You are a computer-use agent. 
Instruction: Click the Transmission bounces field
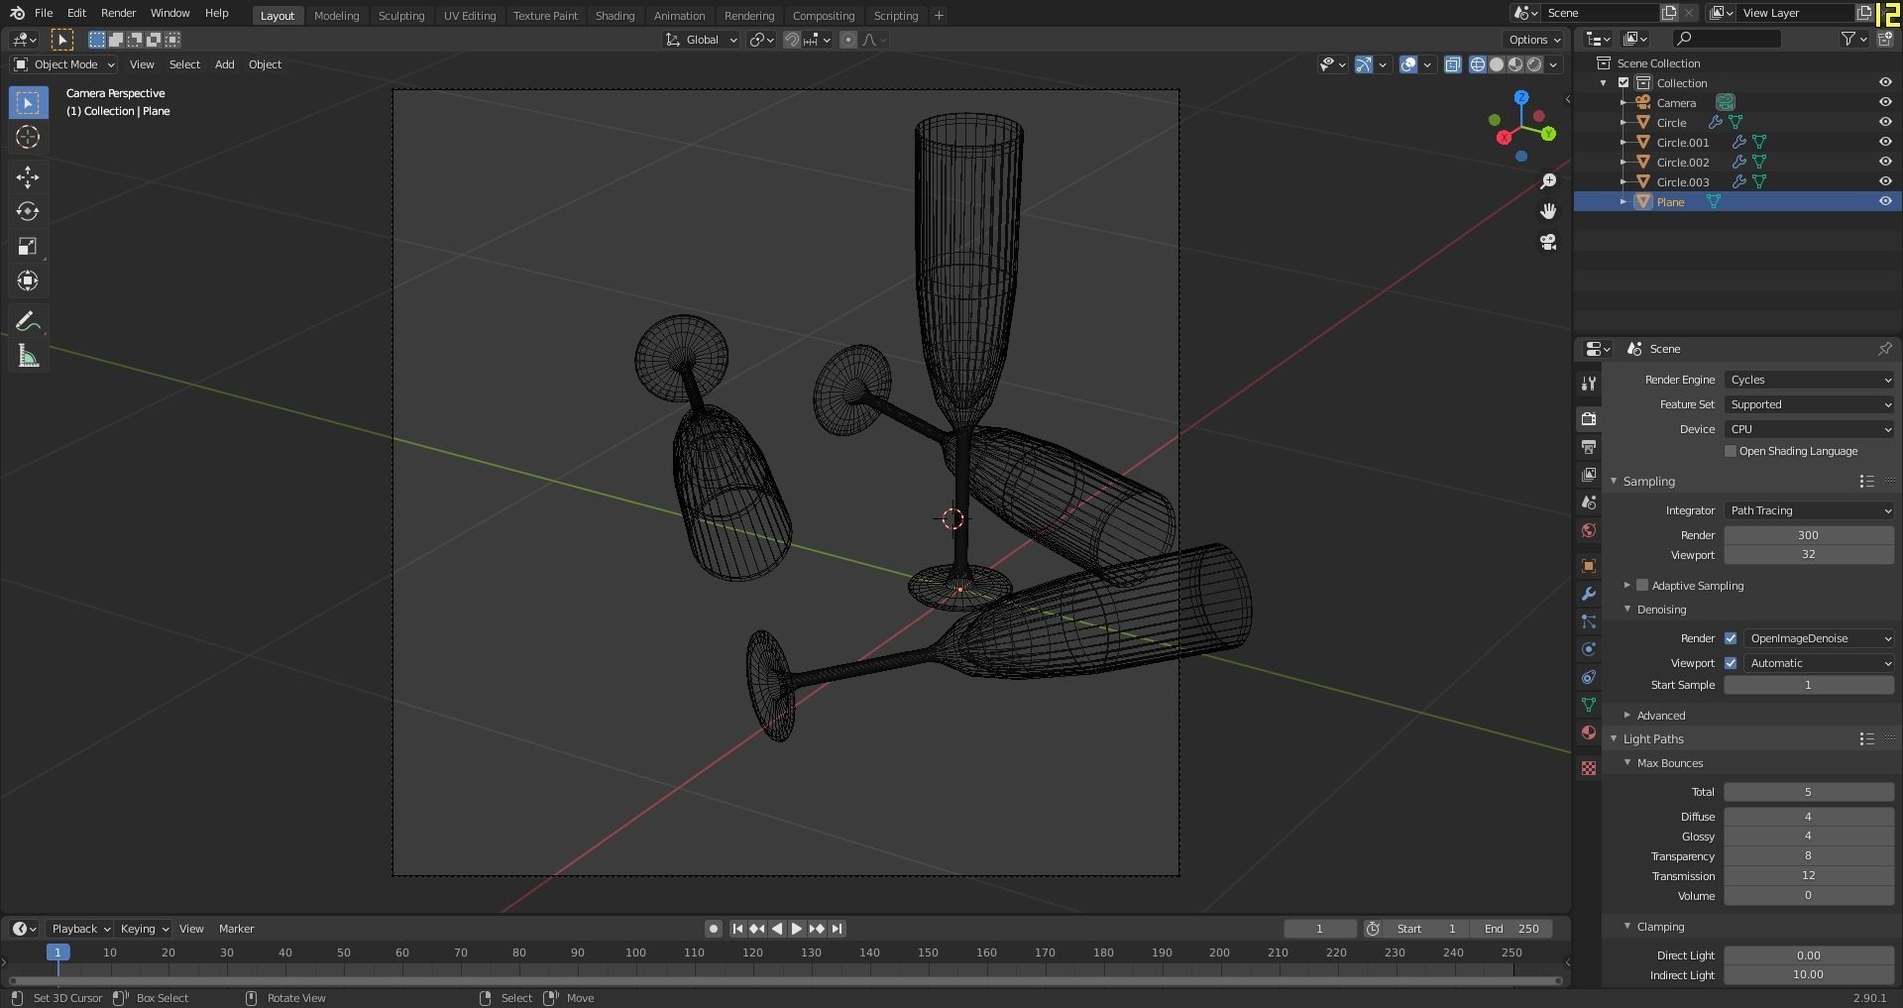[x=1809, y=876]
